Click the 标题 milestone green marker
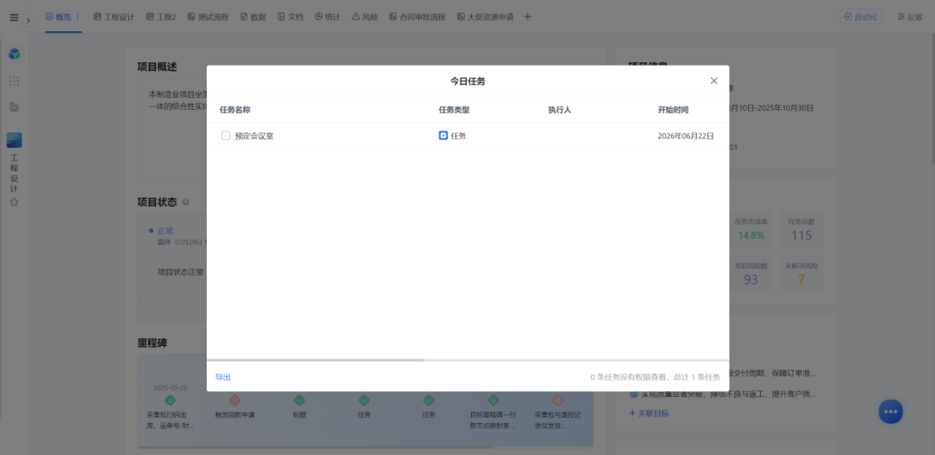This screenshot has width=935, height=455. (x=300, y=401)
